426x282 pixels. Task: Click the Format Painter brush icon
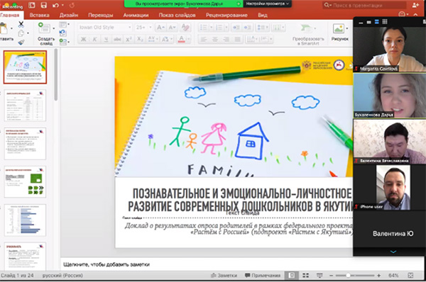21,42
